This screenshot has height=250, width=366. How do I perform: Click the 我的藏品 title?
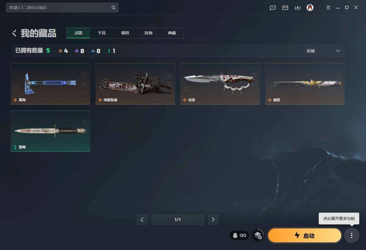[39, 33]
